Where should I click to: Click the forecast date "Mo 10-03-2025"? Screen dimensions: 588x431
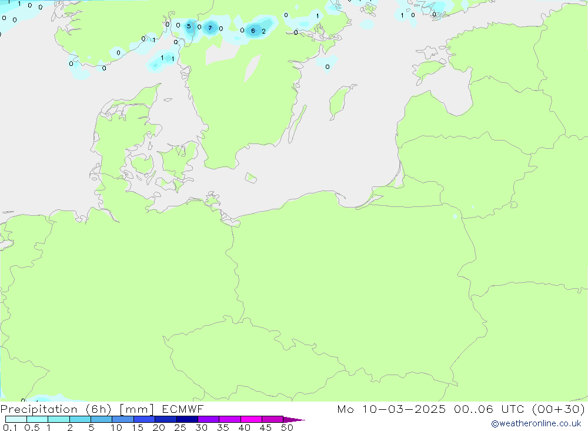(392, 409)
